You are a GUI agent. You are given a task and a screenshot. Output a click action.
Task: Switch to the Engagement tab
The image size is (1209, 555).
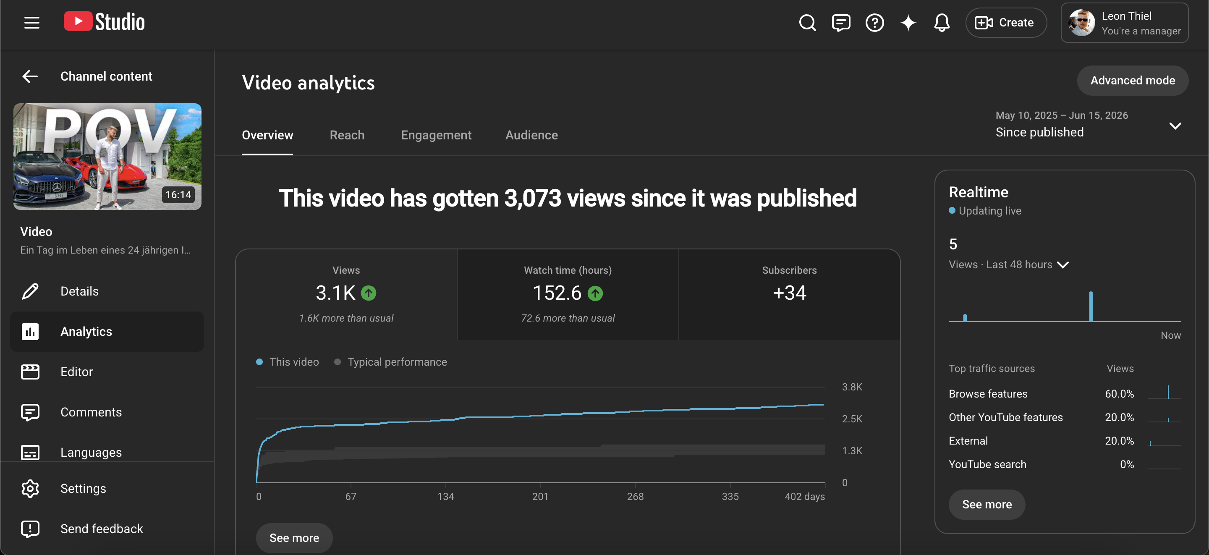tap(436, 135)
